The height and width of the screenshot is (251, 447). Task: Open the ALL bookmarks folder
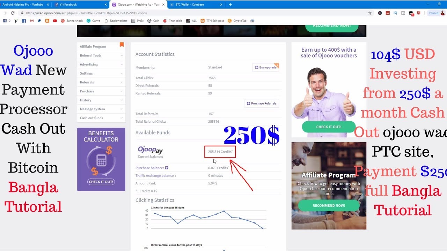coord(192,21)
